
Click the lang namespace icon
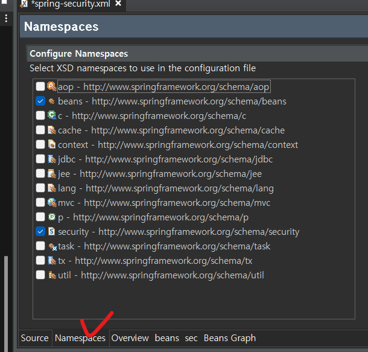(52, 188)
